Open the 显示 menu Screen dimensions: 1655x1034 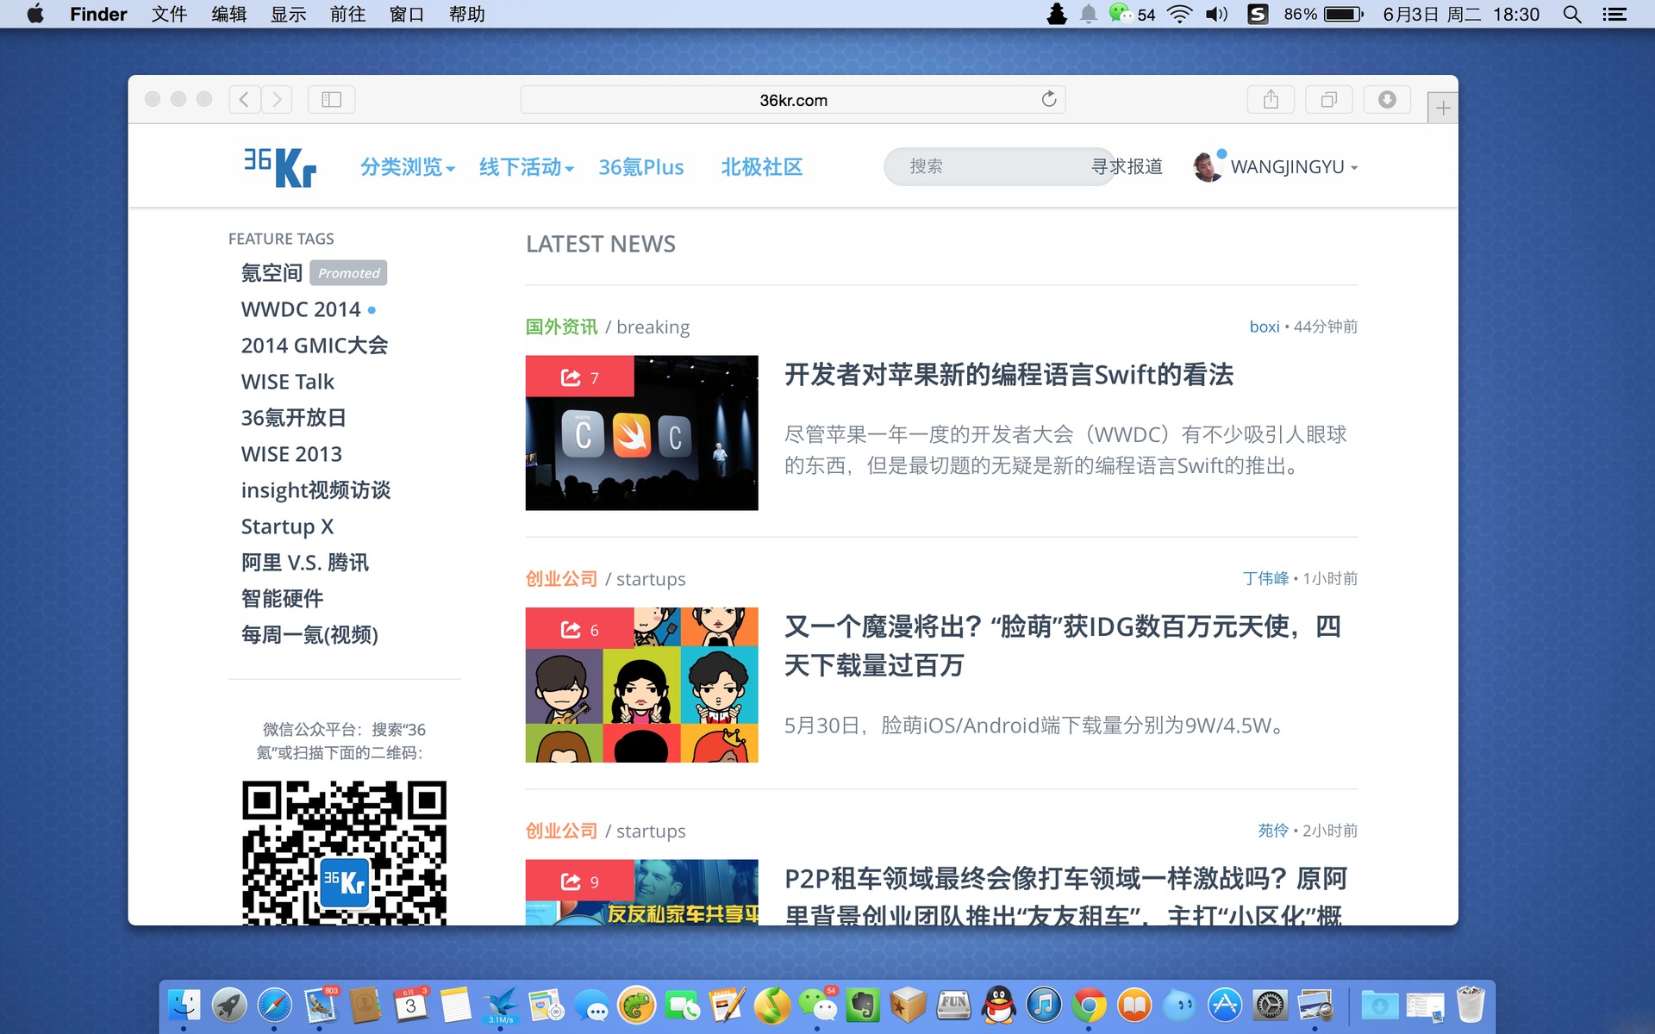point(288,14)
